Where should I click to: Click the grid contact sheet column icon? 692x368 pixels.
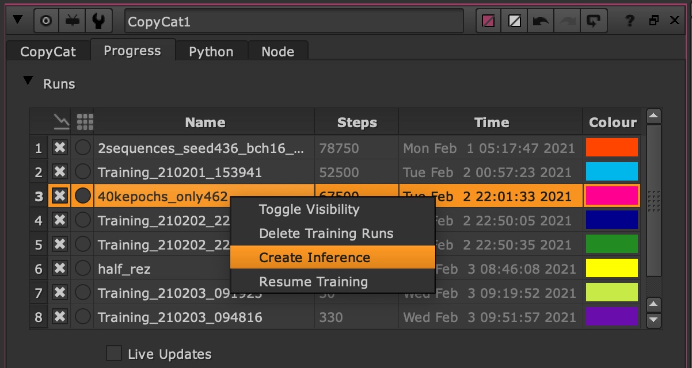[x=84, y=122]
